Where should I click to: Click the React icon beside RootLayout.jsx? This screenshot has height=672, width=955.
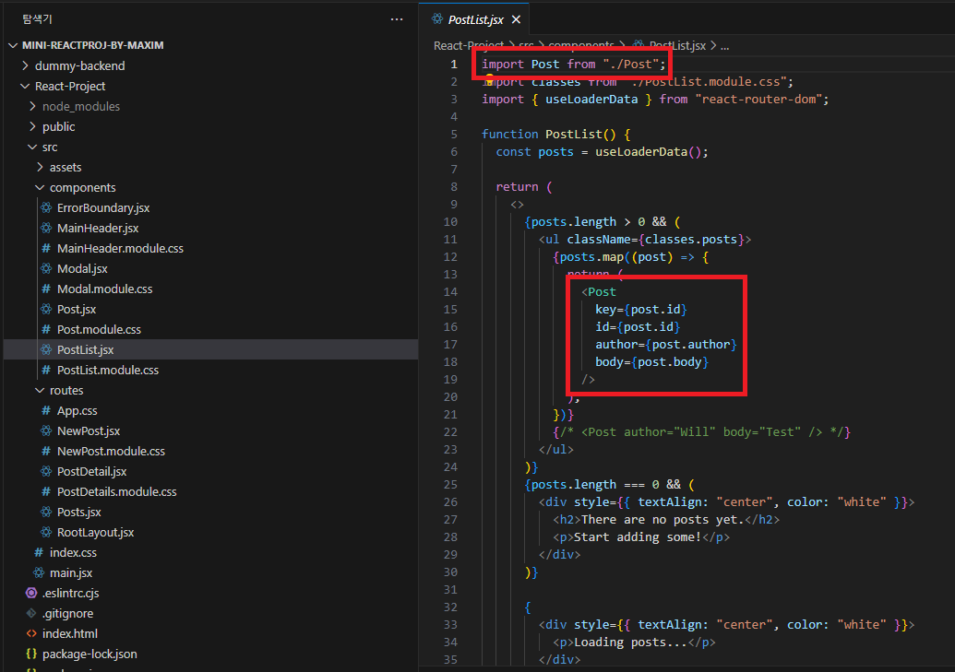[46, 532]
